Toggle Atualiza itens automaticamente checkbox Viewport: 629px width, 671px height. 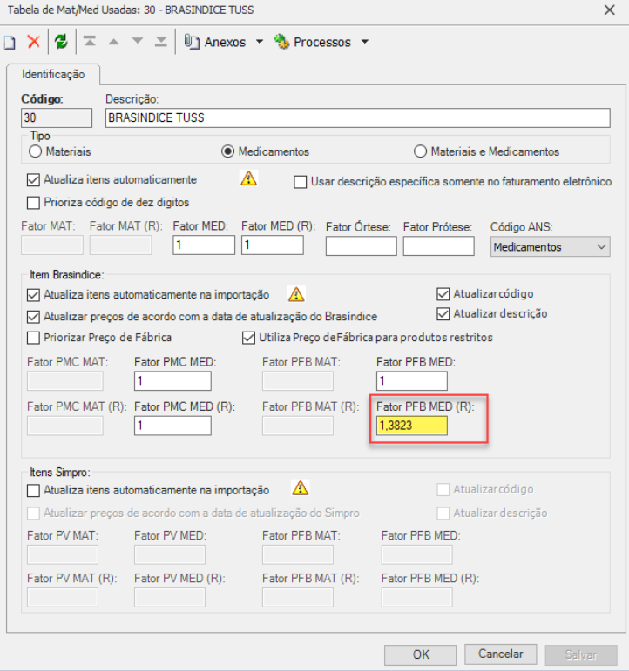(x=33, y=180)
